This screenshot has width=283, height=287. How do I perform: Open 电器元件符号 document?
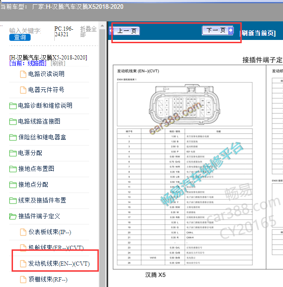click(46, 90)
